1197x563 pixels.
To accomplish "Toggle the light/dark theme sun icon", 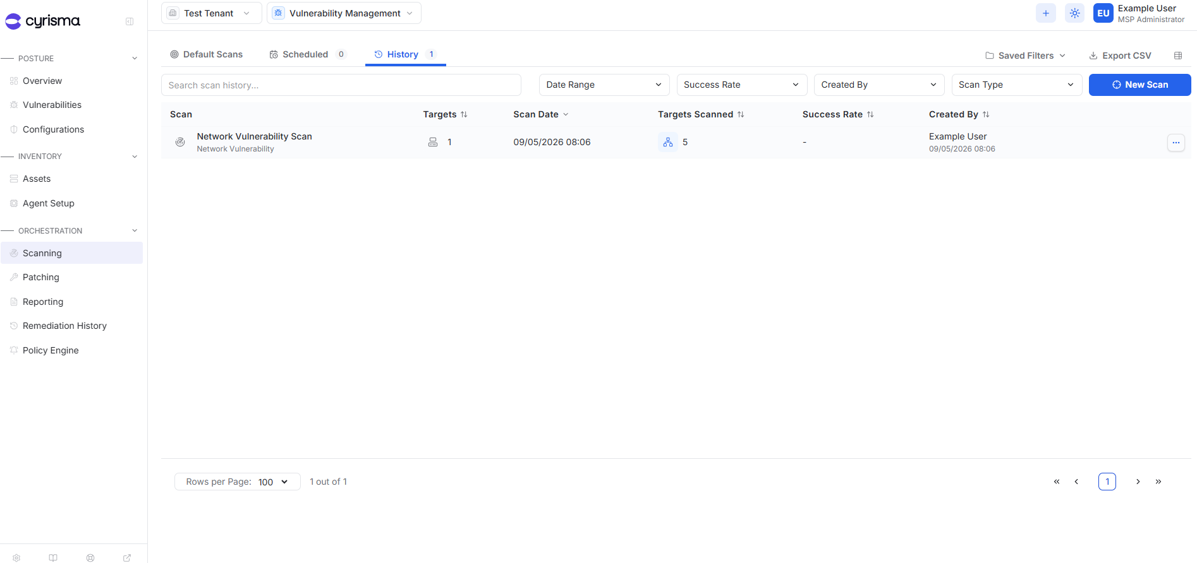I will pos(1075,13).
